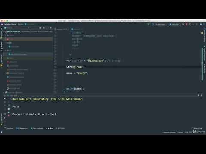Viewport: 206px width, 154px height.
Task: Select the highlighted Dart file under bin
Action: coord(18,54)
